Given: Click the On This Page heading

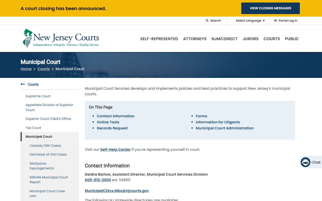Looking at the screenshot, I should 101,107.
